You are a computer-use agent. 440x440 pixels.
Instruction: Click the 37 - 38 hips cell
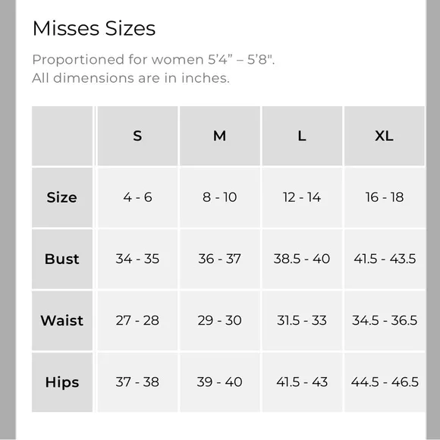(x=137, y=382)
